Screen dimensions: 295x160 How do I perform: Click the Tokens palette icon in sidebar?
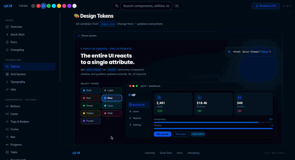point(7,67)
